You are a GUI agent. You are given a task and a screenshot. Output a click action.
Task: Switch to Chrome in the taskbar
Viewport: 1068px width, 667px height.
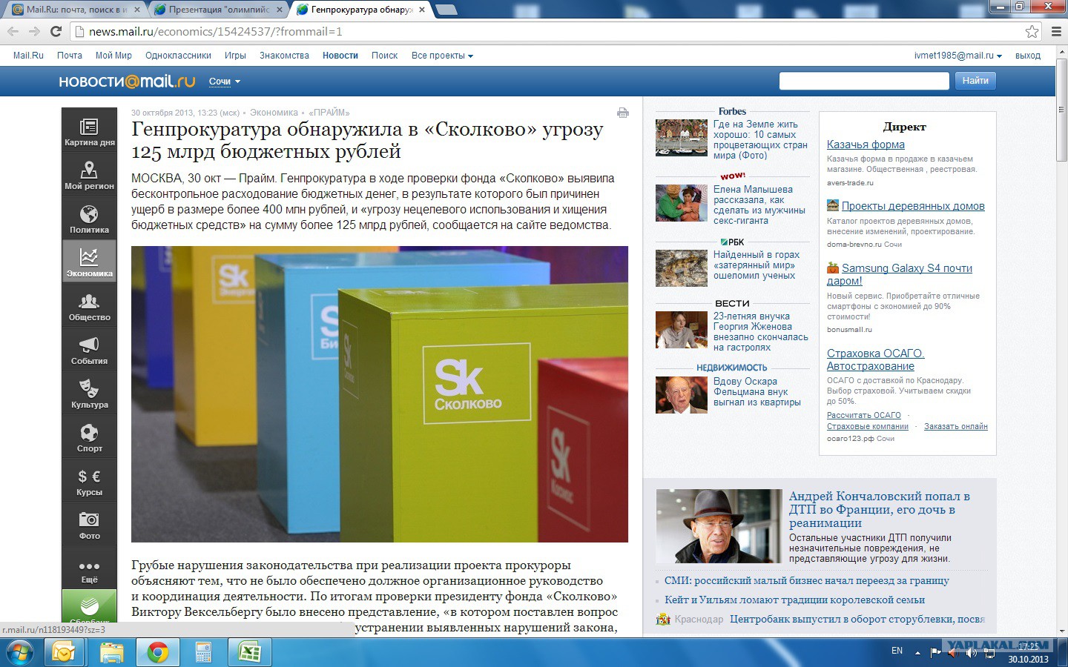pyautogui.click(x=157, y=652)
